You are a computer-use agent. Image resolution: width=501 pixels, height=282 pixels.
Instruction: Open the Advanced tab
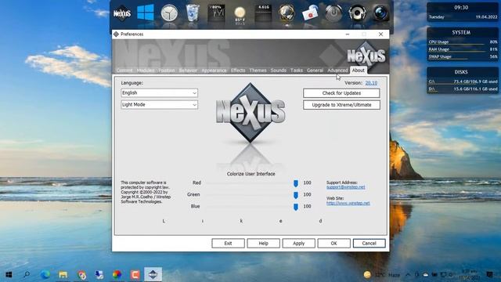pyautogui.click(x=337, y=70)
